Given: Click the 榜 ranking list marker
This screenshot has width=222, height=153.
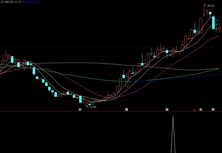Looking at the screenshot, I should pos(126,110).
